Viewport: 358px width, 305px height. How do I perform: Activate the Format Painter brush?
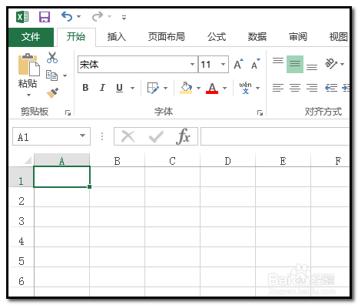(x=52, y=93)
